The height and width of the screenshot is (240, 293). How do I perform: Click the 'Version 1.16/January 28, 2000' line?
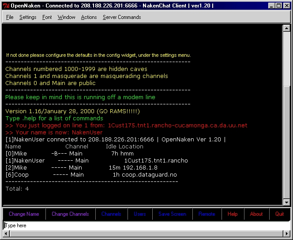[72, 111]
